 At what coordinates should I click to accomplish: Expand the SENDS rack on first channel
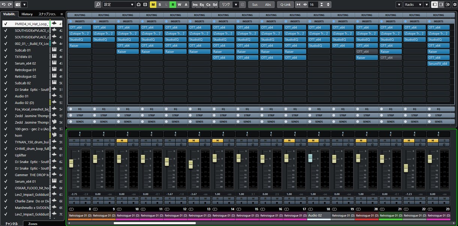(80, 121)
